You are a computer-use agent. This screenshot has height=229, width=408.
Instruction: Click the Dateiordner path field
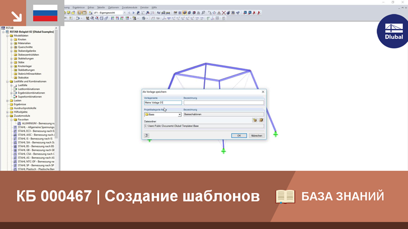pos(204,126)
